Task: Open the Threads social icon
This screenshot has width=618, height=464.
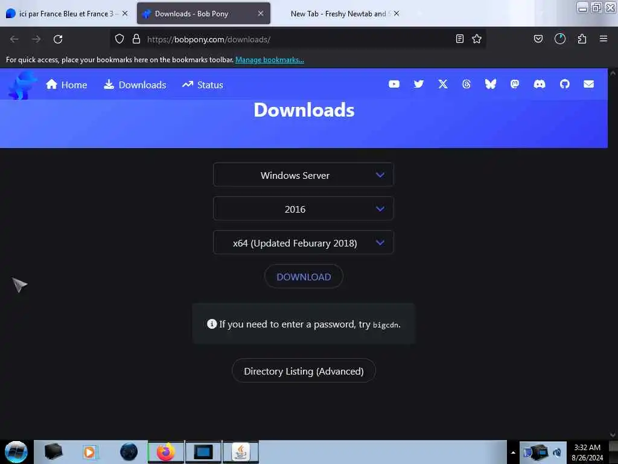Action: [x=467, y=84]
